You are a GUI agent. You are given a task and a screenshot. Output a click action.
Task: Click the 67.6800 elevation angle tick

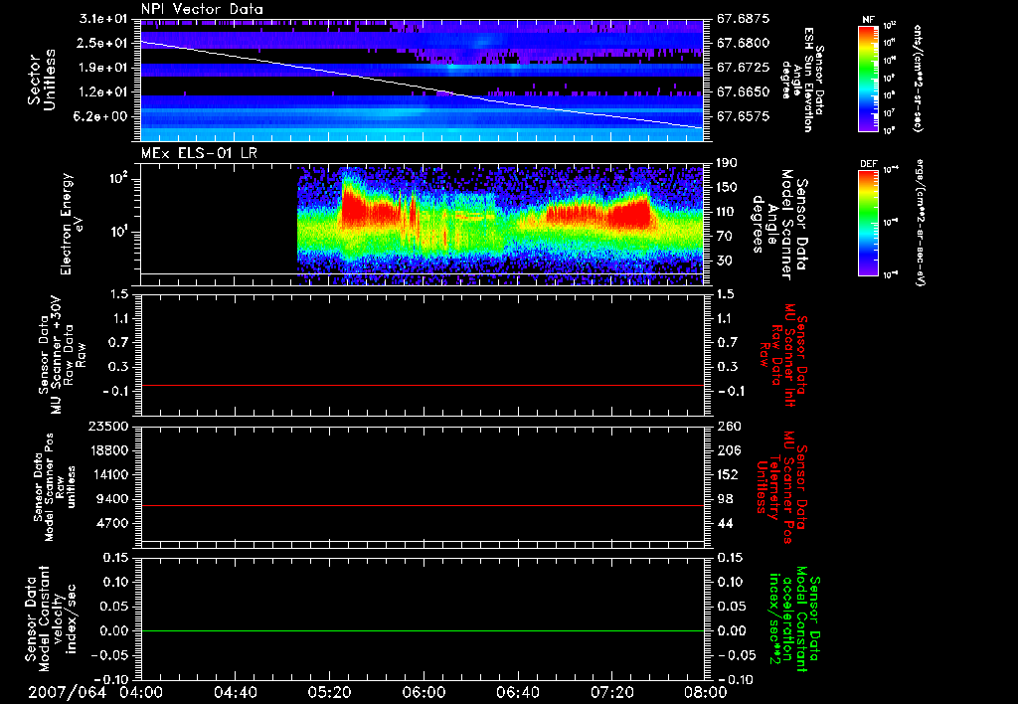[744, 43]
